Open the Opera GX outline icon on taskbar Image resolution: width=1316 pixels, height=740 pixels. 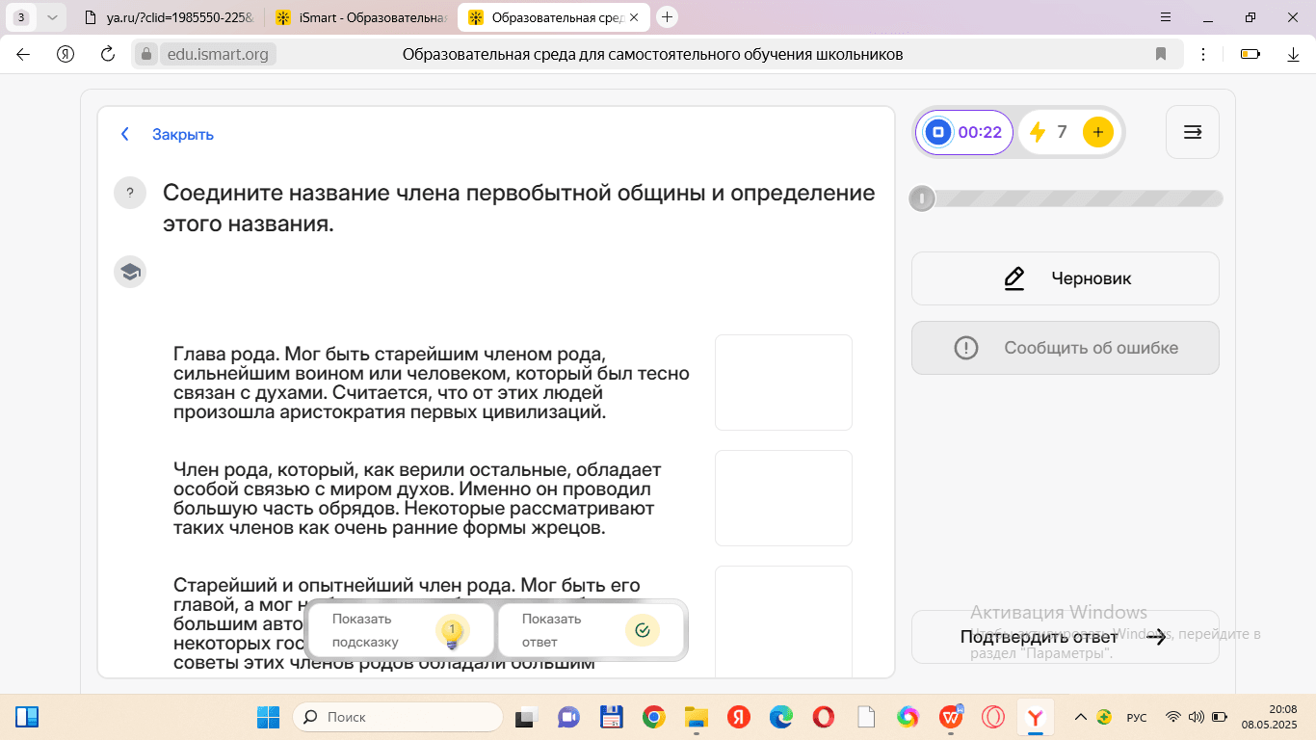tap(993, 717)
